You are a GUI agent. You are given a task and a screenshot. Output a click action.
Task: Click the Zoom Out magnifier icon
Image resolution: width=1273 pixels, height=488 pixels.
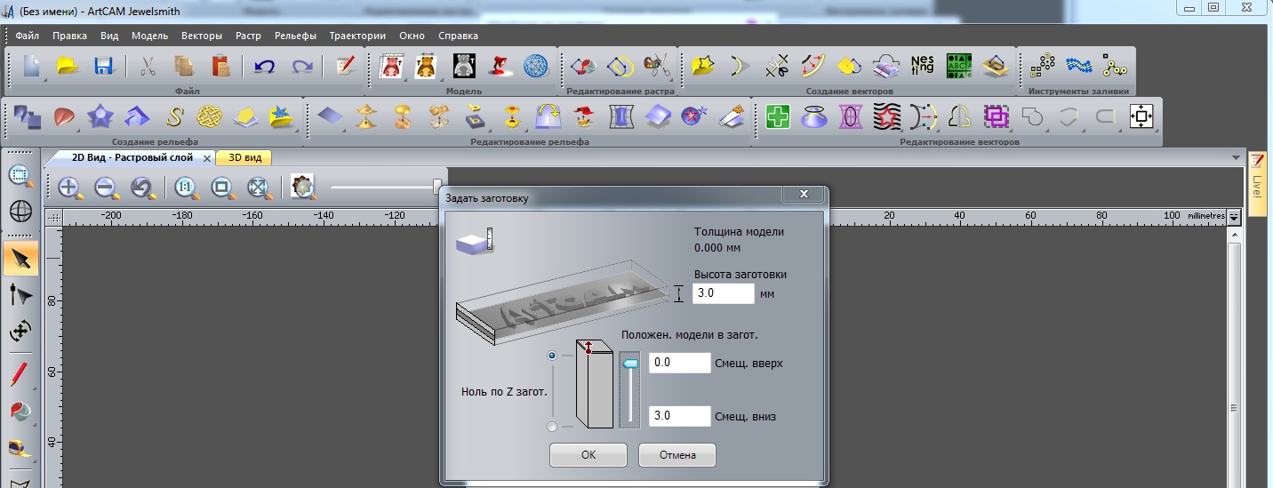(106, 188)
